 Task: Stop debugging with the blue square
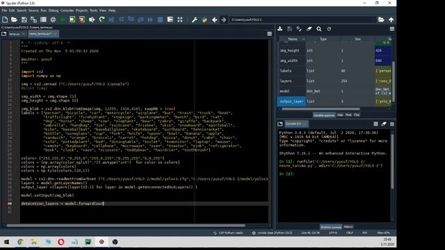[x=161, y=19]
